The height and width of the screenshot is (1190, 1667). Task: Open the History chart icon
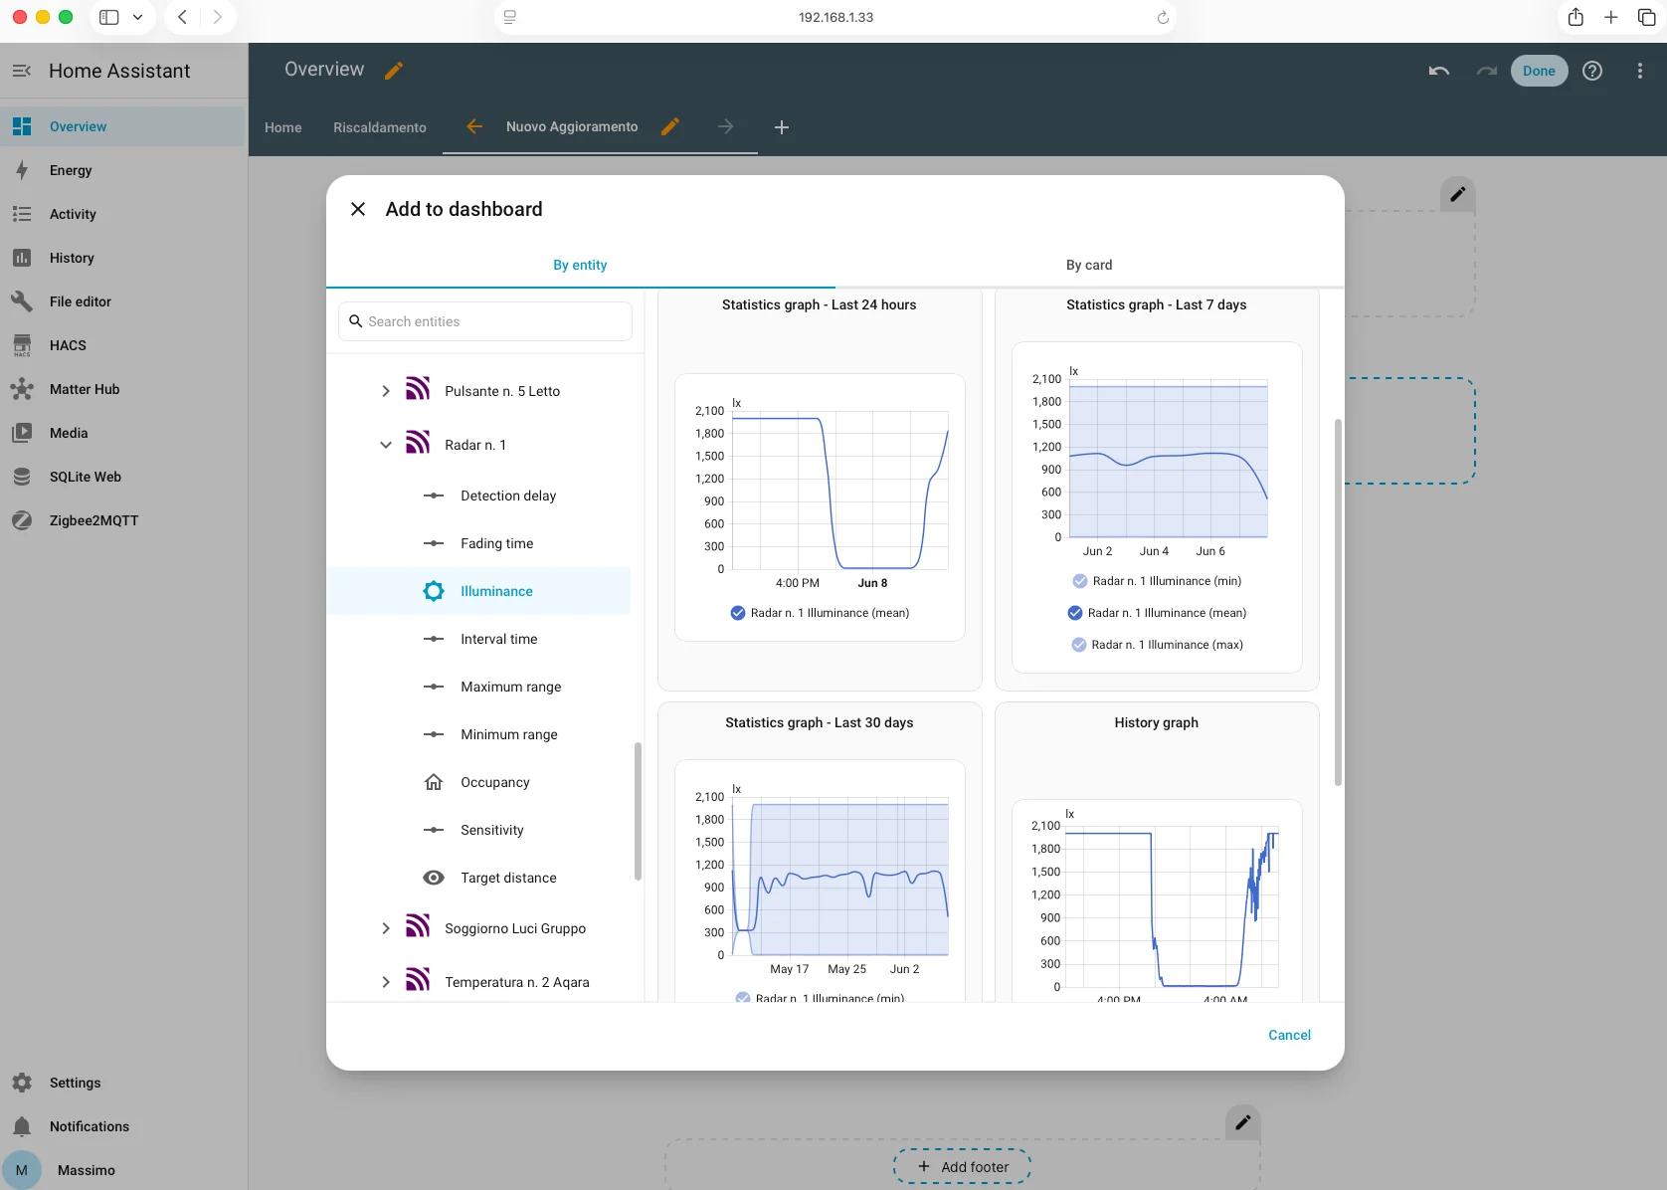[x=22, y=258]
